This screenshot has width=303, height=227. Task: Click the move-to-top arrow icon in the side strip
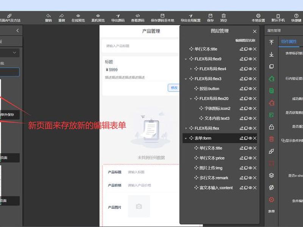pyautogui.click(x=272, y=42)
